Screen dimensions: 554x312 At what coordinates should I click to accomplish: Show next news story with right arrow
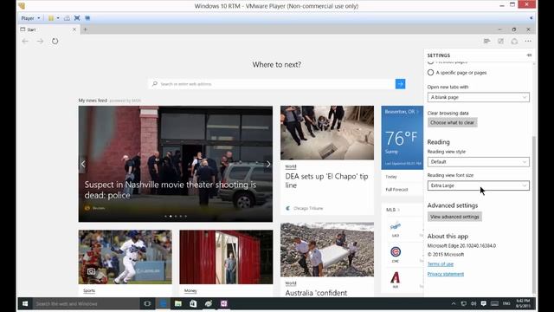point(268,164)
